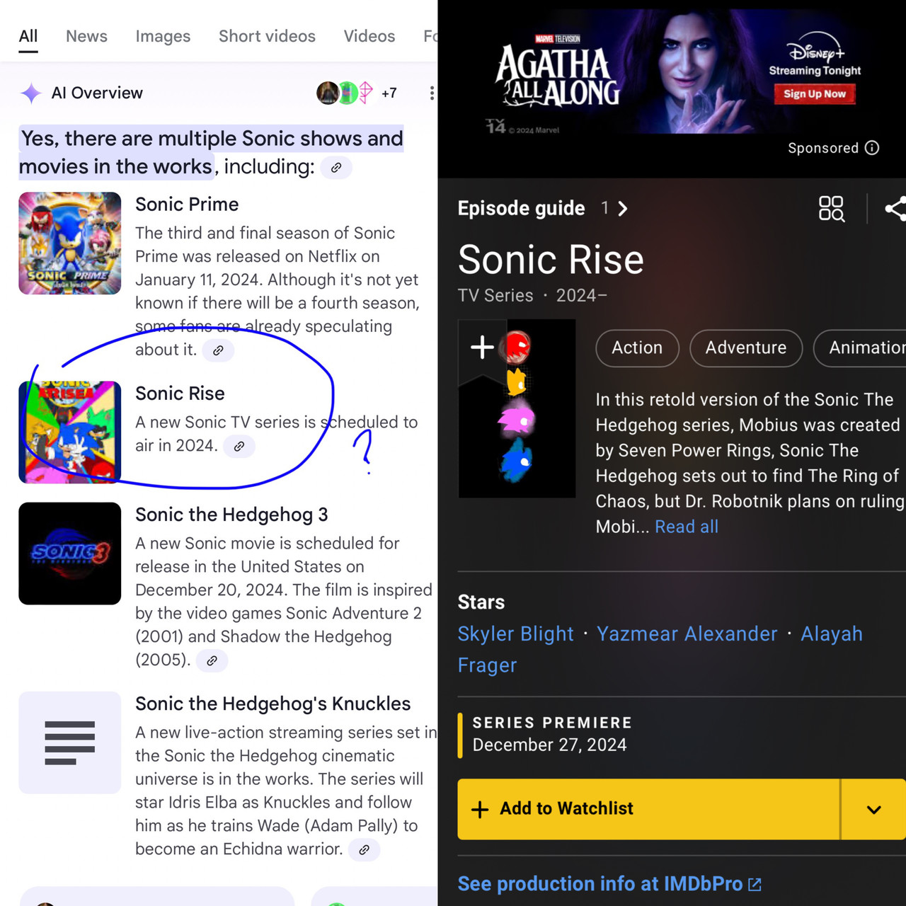Click the Sonic the Hedgehog 3 title
The image size is (906, 906).
231,515
